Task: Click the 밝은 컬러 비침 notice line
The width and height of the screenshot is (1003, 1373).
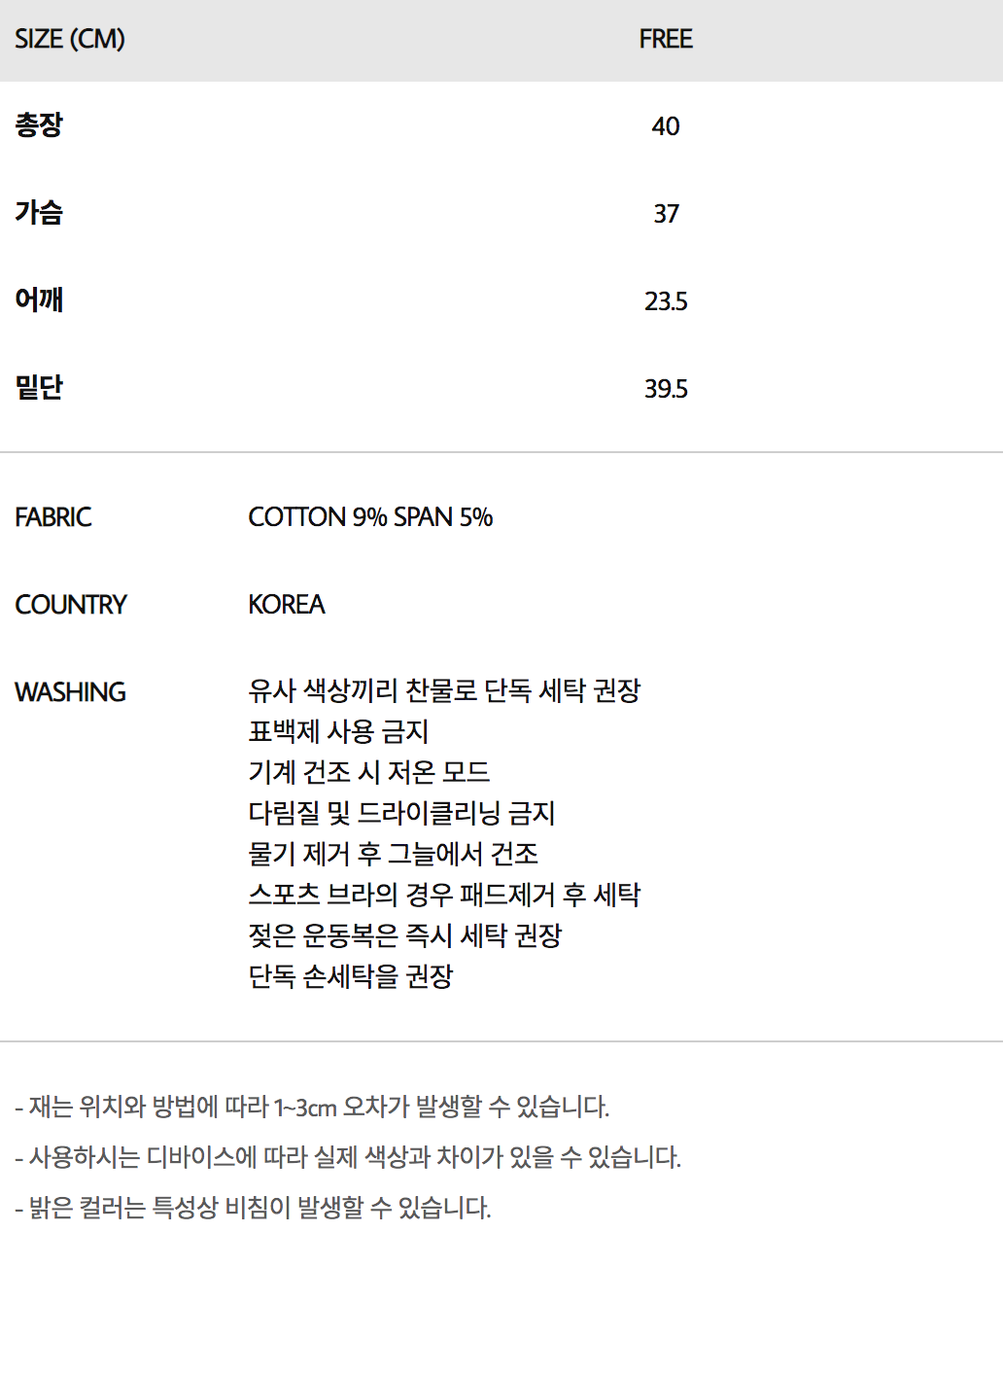Action: tap(254, 1209)
